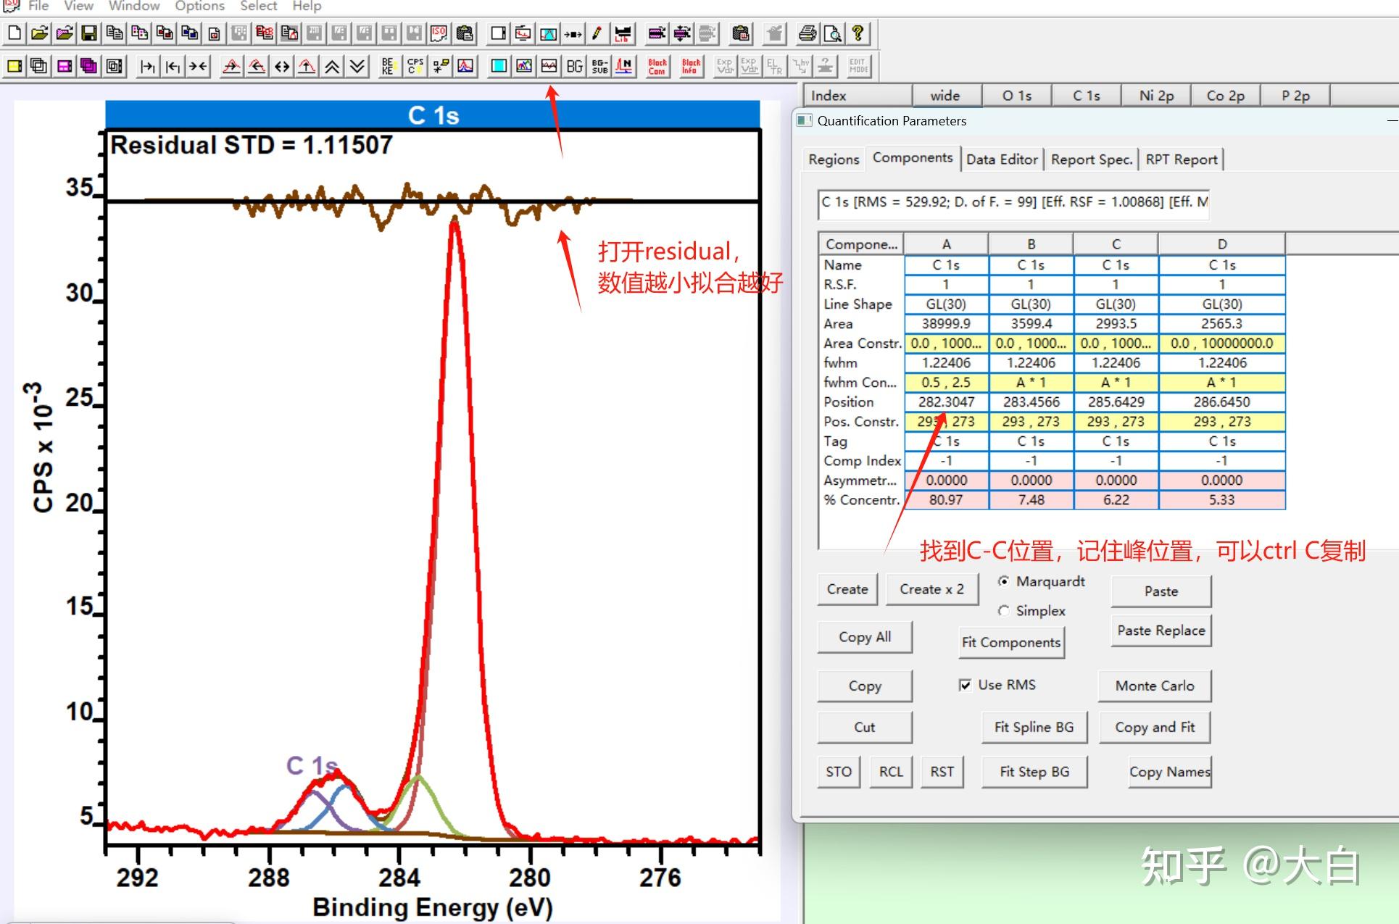Click the New file toolbar icon

click(x=14, y=33)
